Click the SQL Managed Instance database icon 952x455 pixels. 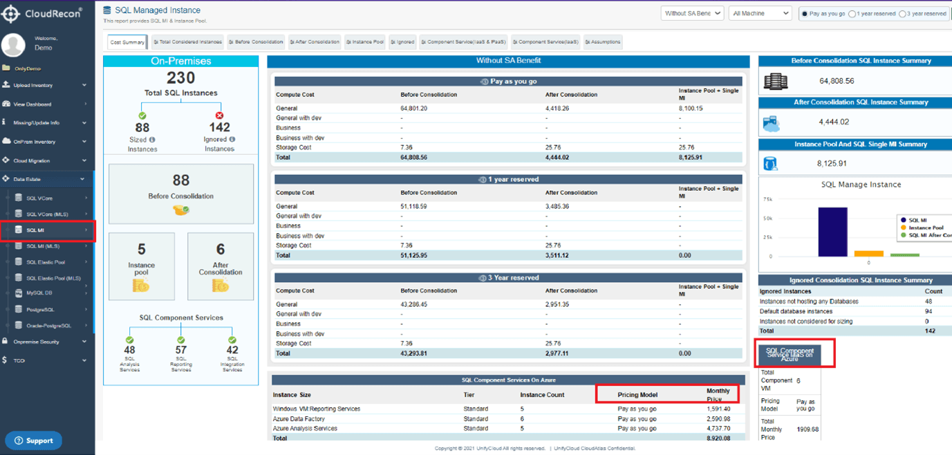click(106, 10)
